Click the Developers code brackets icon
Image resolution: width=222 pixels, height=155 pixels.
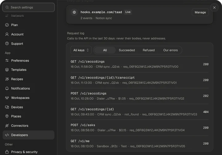click(x=7, y=135)
